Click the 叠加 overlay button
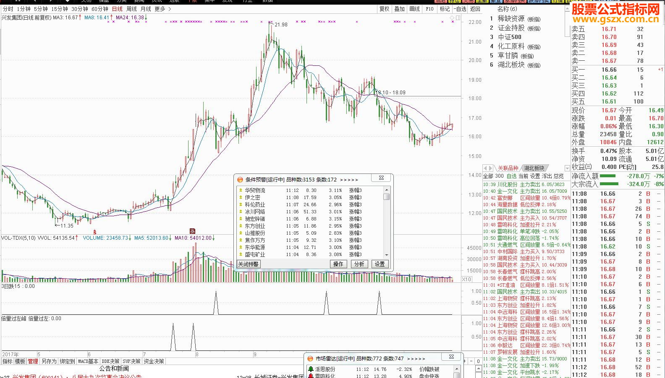 399,9
